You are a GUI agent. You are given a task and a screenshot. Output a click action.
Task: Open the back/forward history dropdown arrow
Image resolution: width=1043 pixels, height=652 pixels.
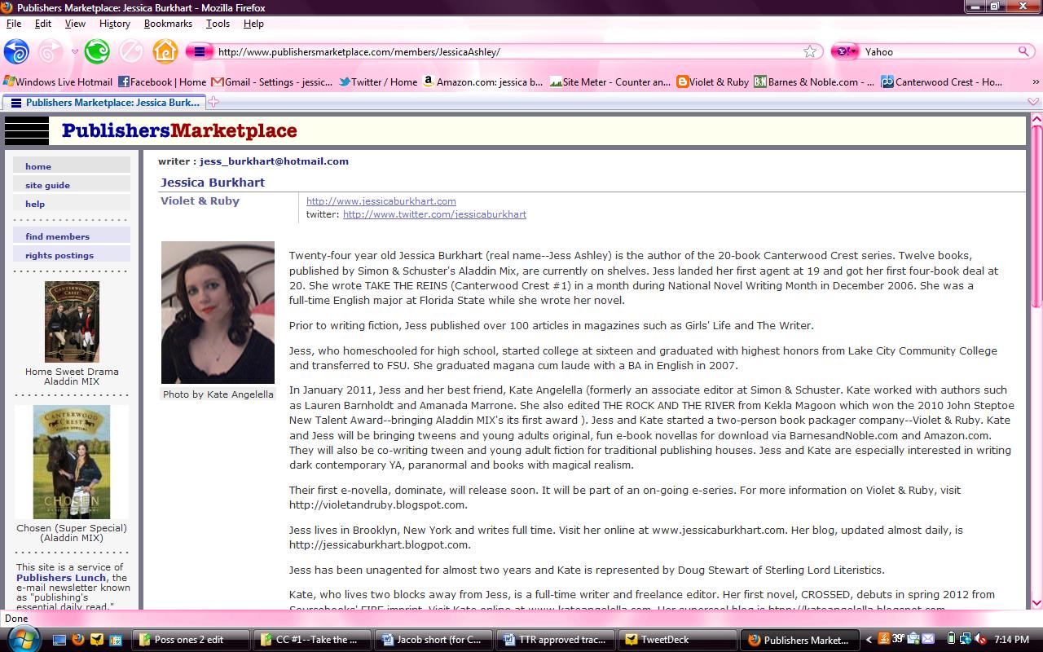click(75, 51)
